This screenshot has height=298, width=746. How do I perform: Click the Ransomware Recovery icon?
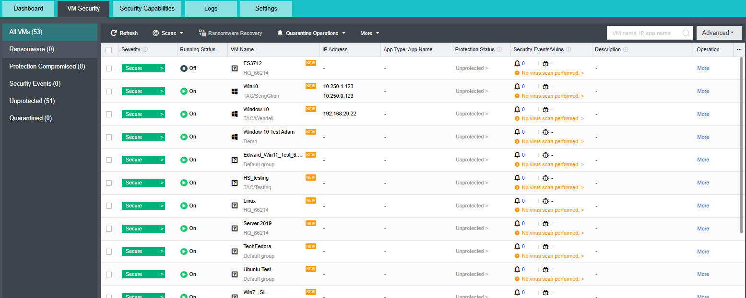point(202,33)
